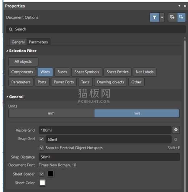Open the filter dropdown arrow

(162, 18)
